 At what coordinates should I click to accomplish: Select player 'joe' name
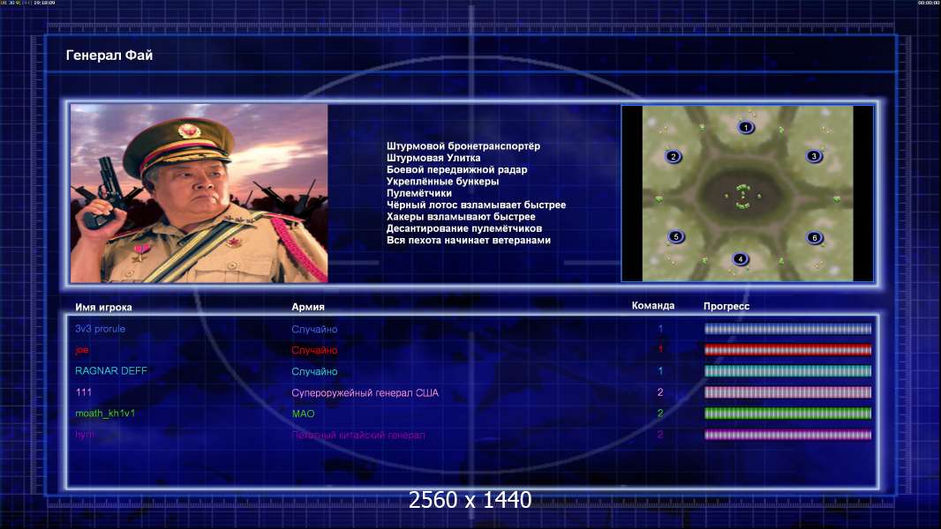[81, 350]
